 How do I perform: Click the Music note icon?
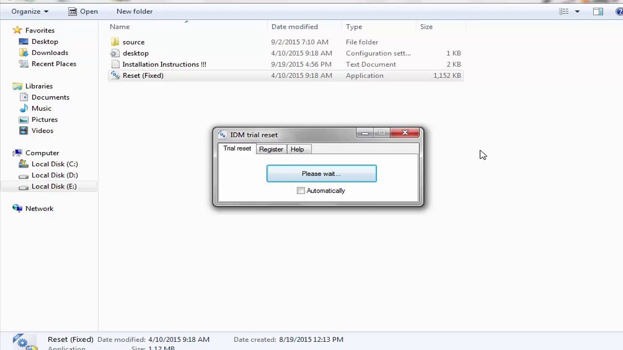point(23,108)
